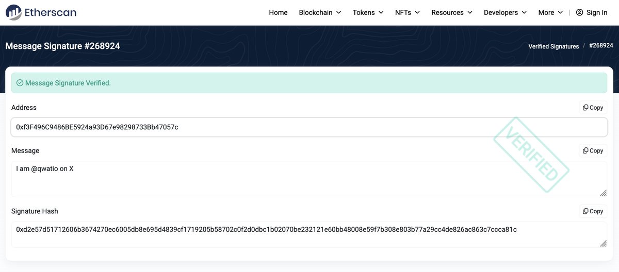Screen dimensions: 619x272
Task: Click the Etherscan logo icon
Action: pos(13,12)
